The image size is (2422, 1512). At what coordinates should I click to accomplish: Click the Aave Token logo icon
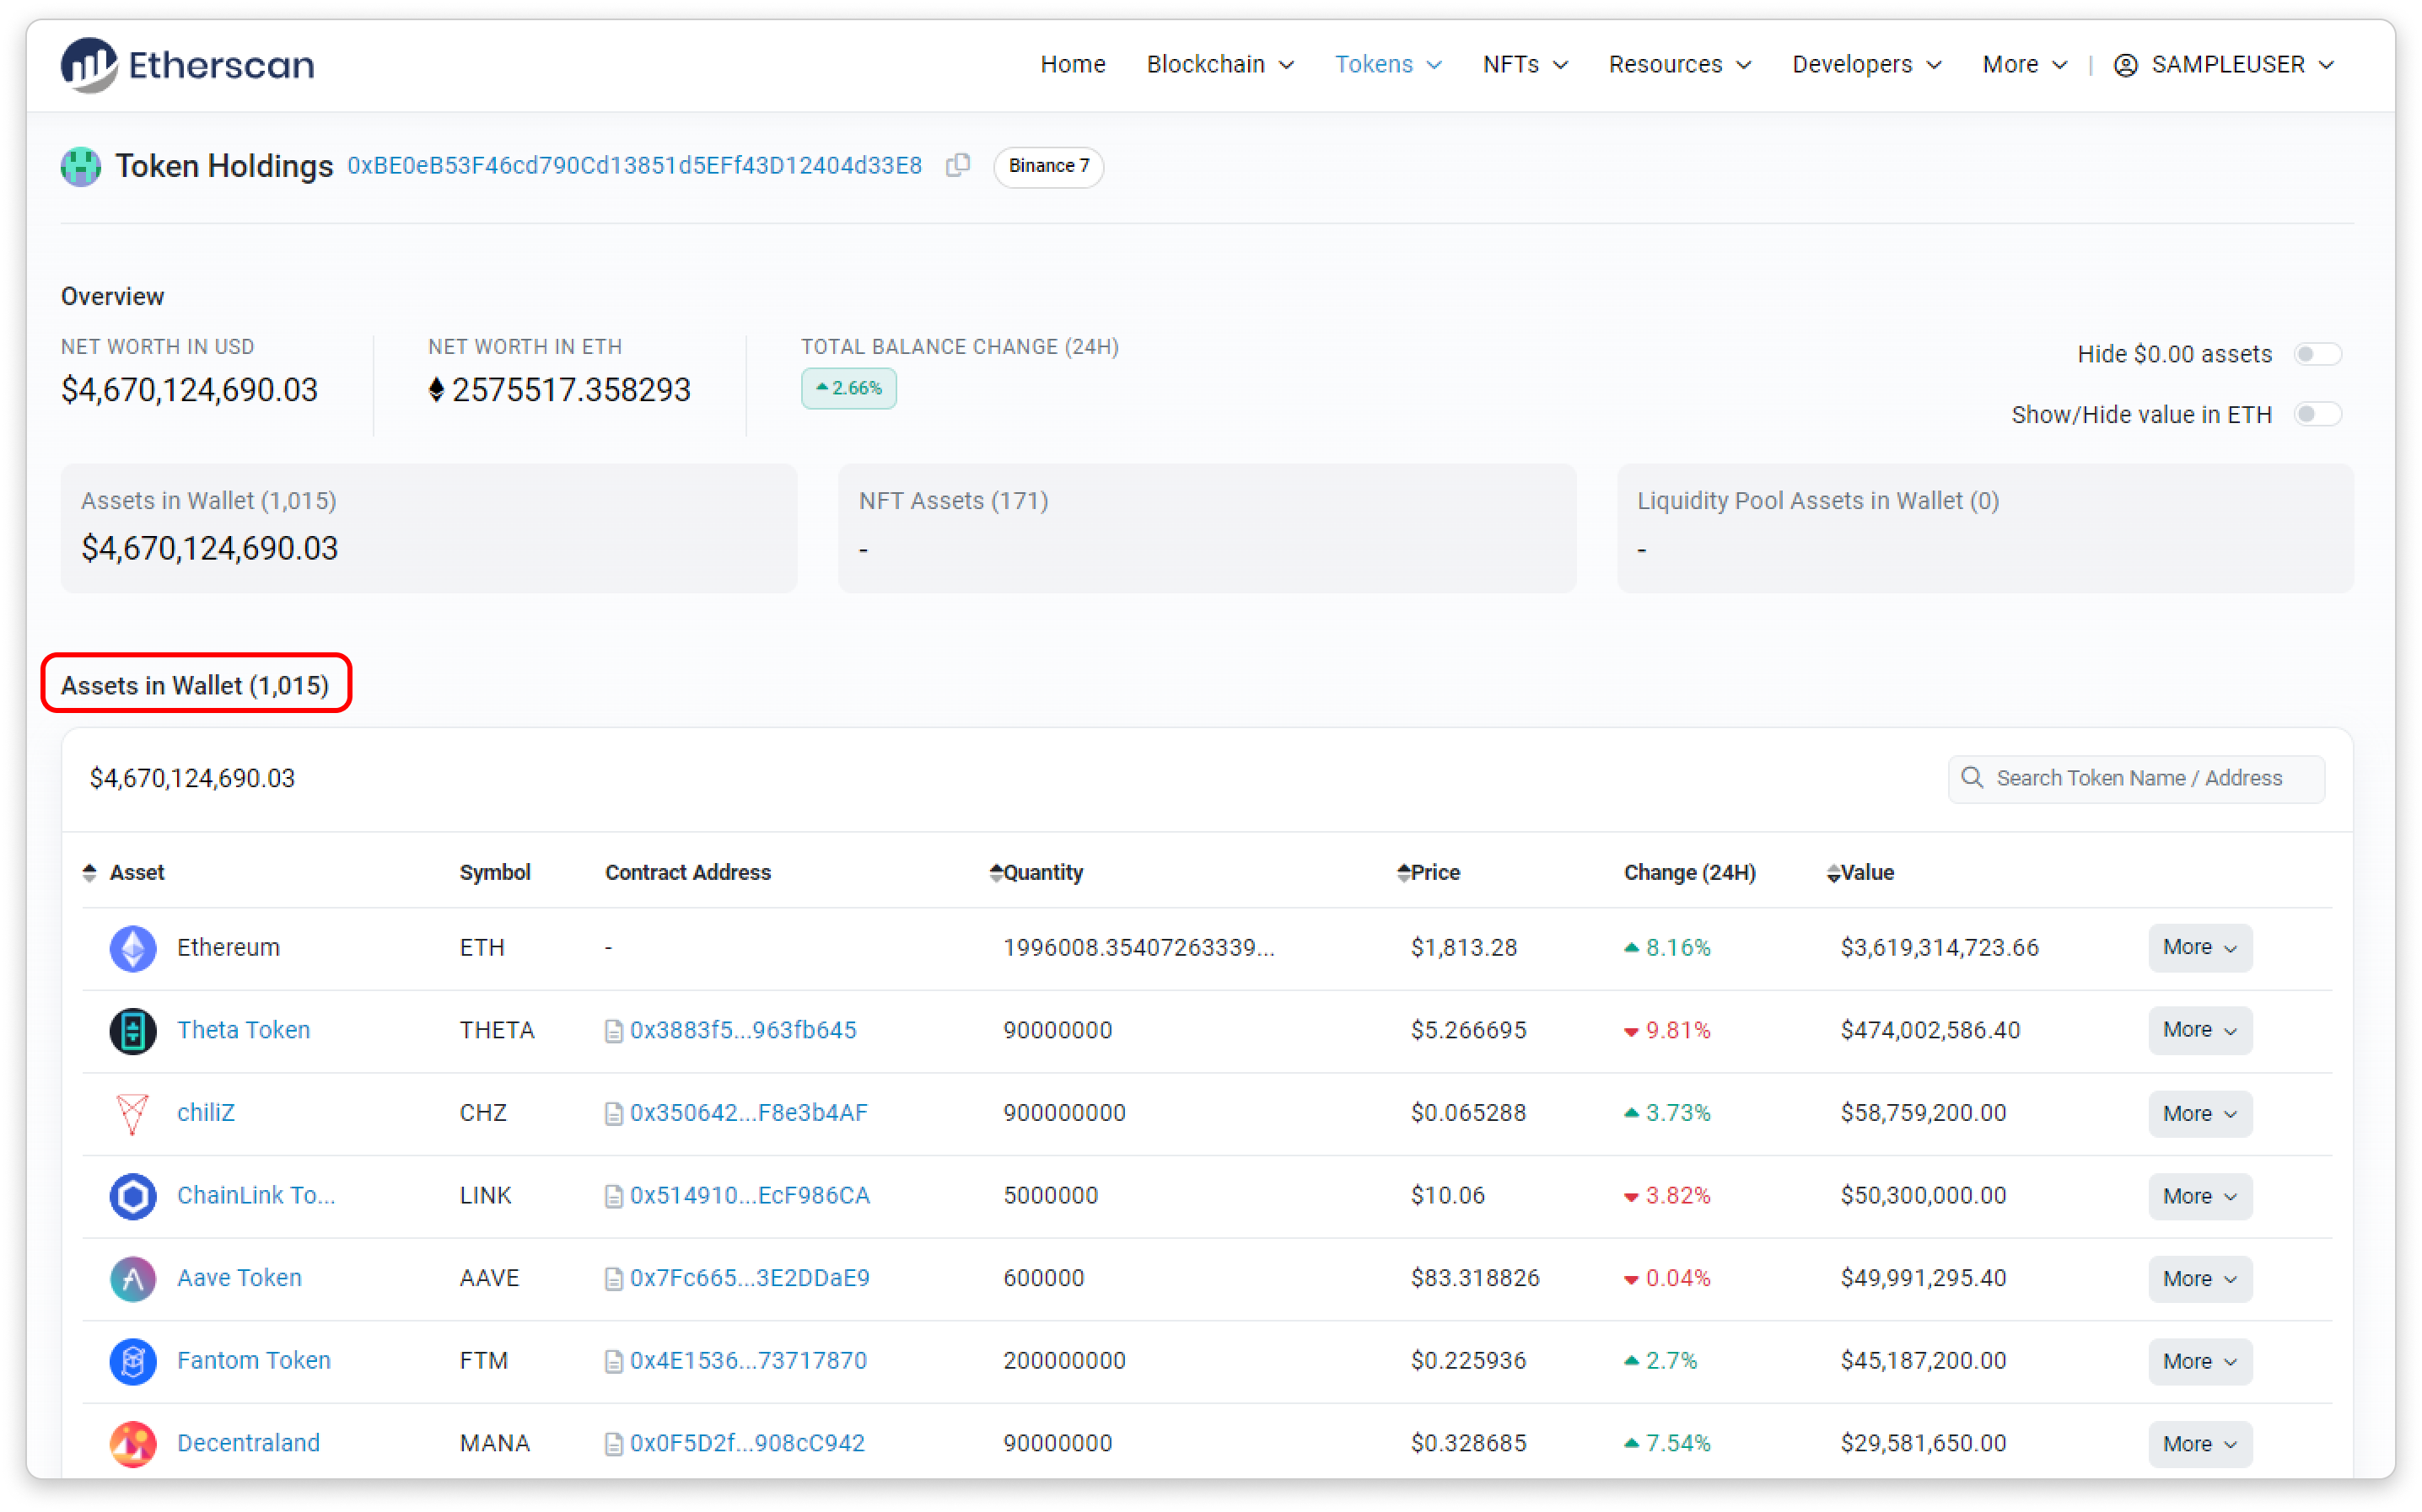tap(133, 1279)
